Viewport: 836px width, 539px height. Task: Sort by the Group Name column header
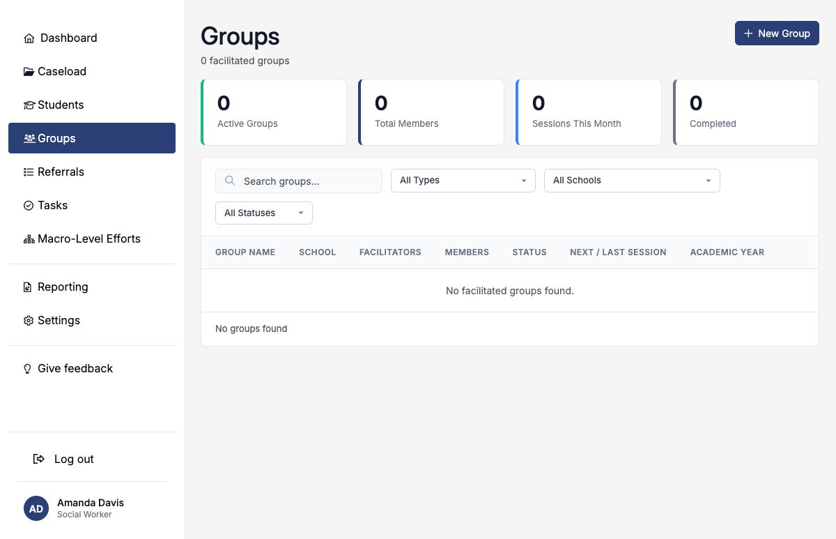[x=245, y=252]
